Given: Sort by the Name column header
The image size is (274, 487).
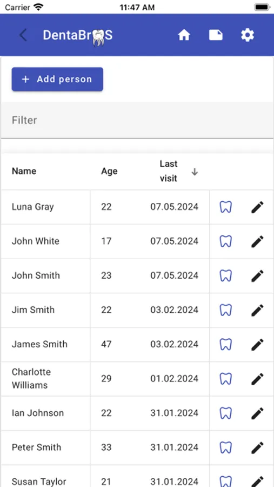Looking at the screenshot, I should 24,171.
